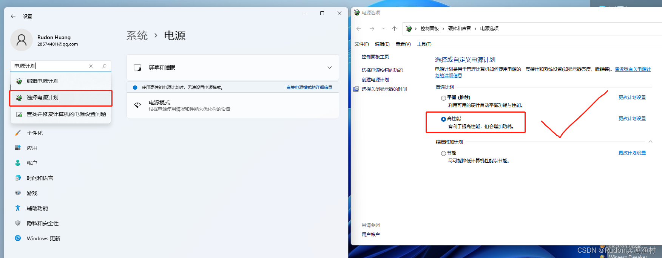Viewport: 662px width, 258px height.
Task: Click the 隐私和安全性 shield icon
Action: pos(18,223)
